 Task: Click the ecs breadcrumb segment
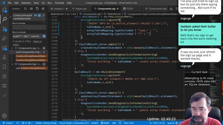(74, 14)
